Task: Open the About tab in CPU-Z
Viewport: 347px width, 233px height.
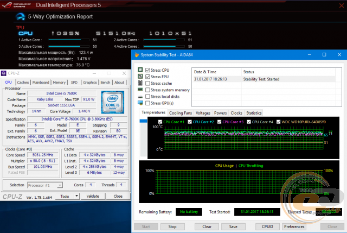Action: 119,83
